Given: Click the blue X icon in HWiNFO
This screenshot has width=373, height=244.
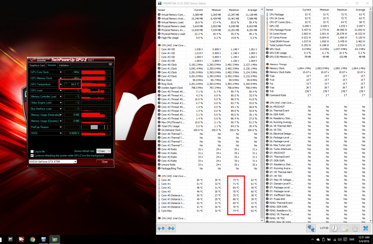Looking at the screenshot, I should point(366,228).
